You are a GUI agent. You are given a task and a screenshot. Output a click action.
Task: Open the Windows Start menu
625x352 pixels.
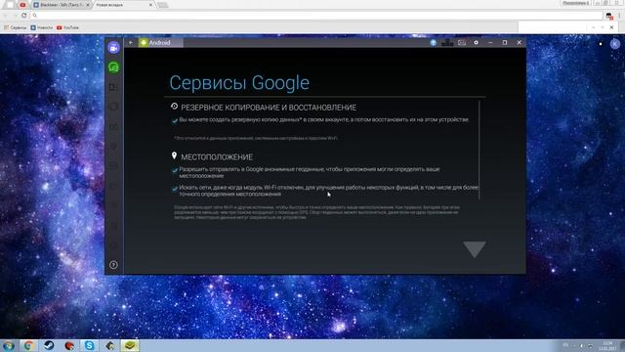[9, 345]
